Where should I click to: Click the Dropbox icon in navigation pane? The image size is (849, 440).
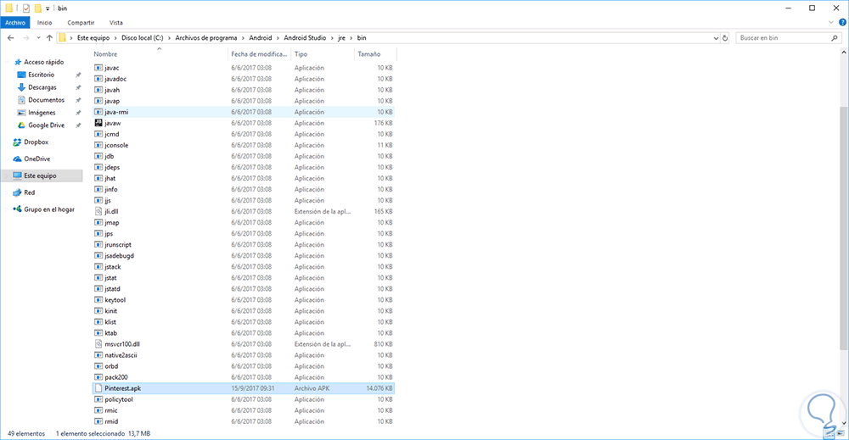17,142
